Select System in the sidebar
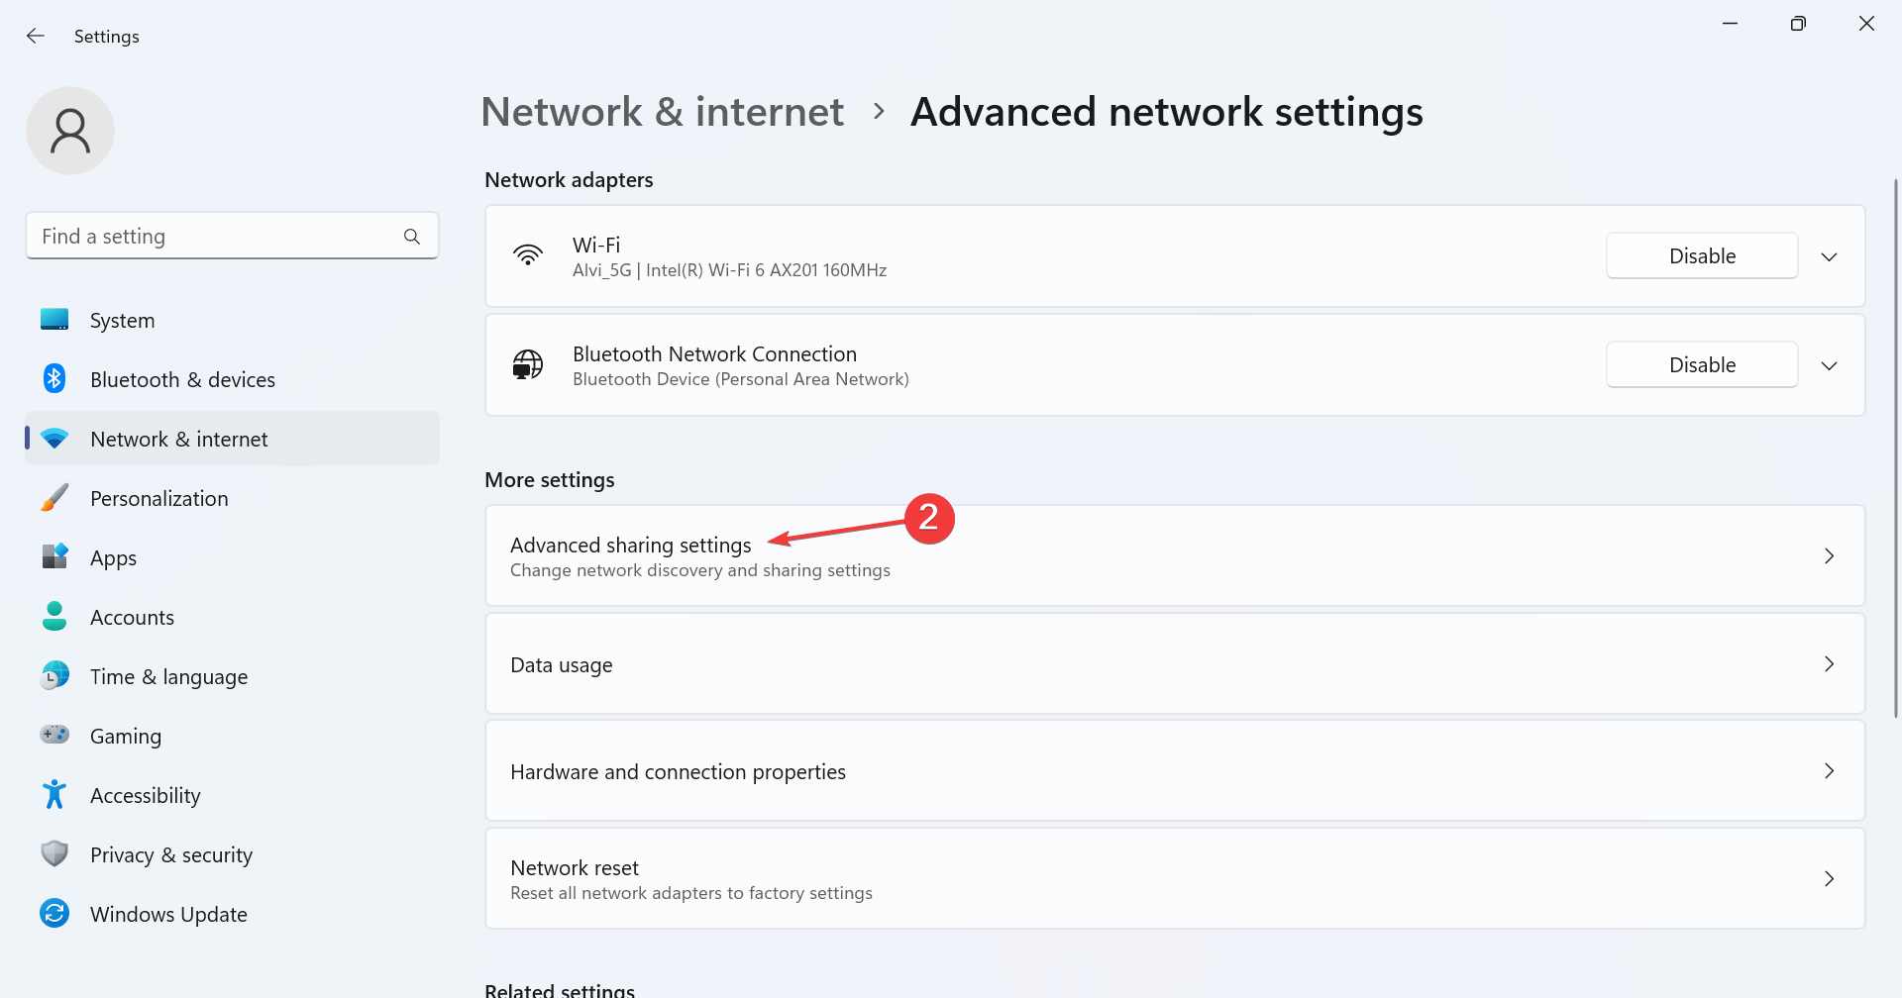This screenshot has width=1902, height=998. (x=122, y=321)
